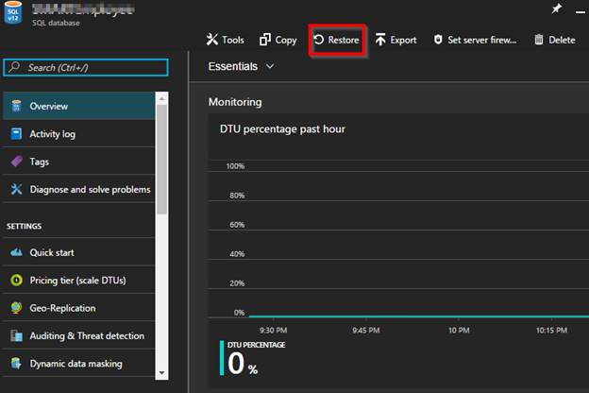Click the Delete trash can icon
This screenshot has height=393, width=589.
tap(539, 41)
